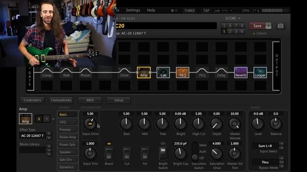The height and width of the screenshot is (172, 307).
Task: Click the Input Trim knob
Action: point(90,153)
